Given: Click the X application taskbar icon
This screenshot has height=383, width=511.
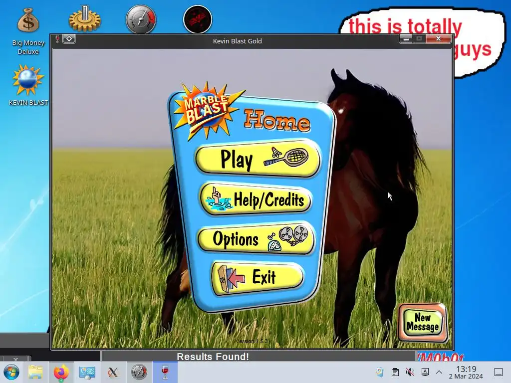Looking at the screenshot, I should click(x=113, y=372).
